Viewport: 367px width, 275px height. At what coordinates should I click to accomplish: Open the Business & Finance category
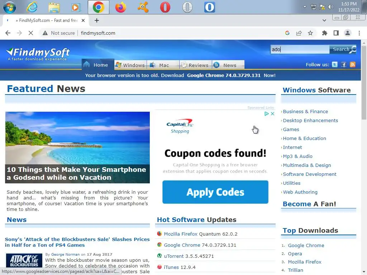coord(305,112)
